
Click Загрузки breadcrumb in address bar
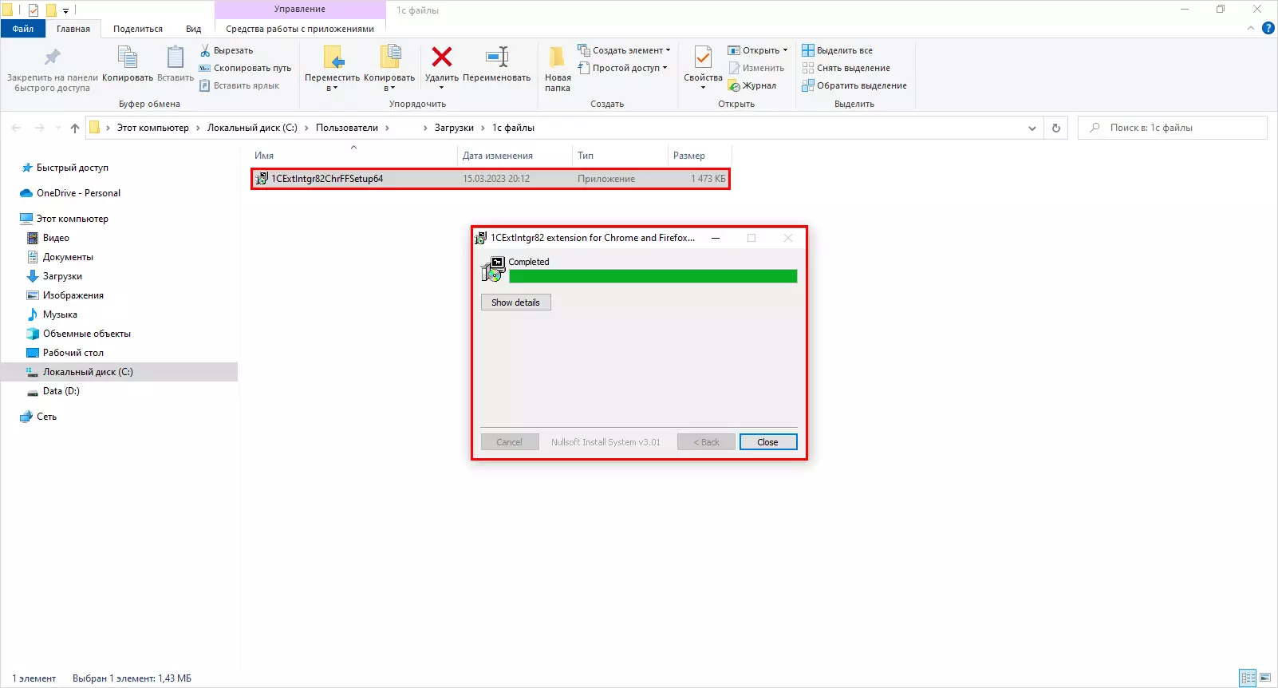[x=454, y=128]
